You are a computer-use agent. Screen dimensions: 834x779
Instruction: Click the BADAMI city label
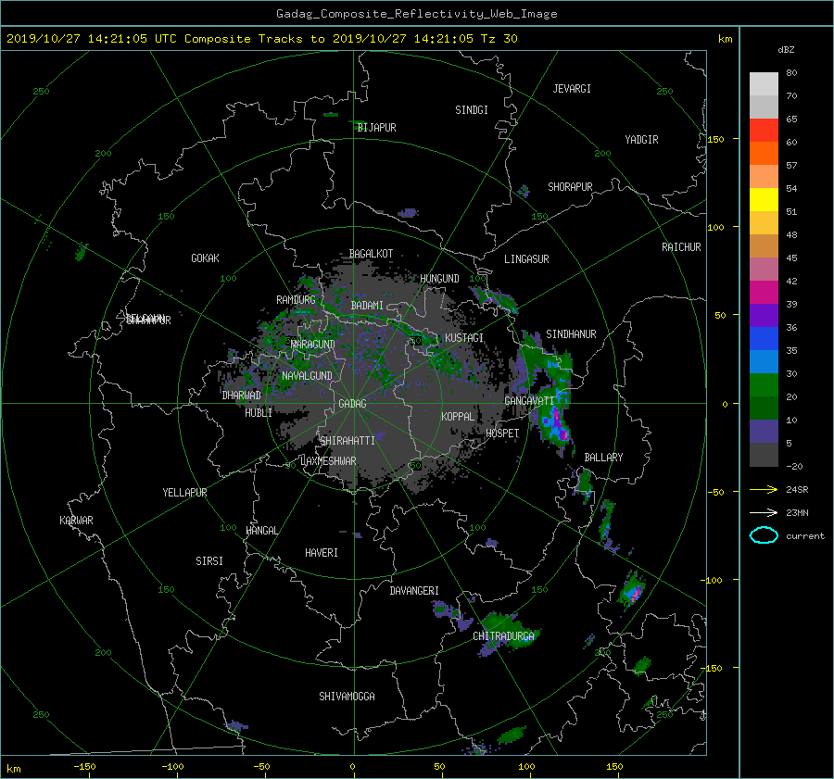pyautogui.click(x=367, y=306)
